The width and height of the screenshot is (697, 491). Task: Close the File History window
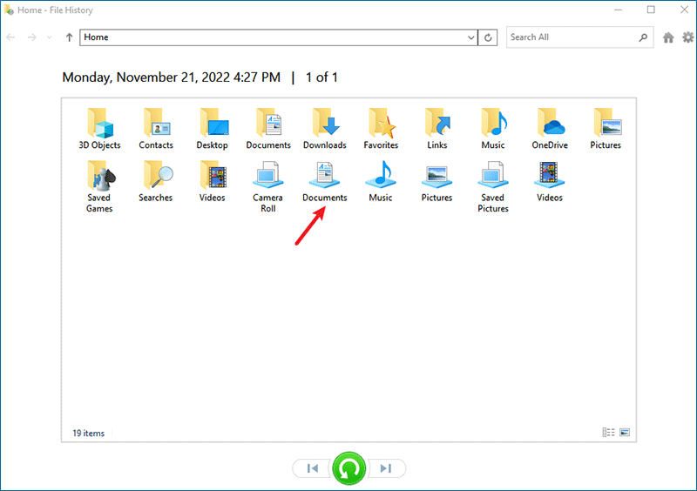pyautogui.click(x=685, y=10)
